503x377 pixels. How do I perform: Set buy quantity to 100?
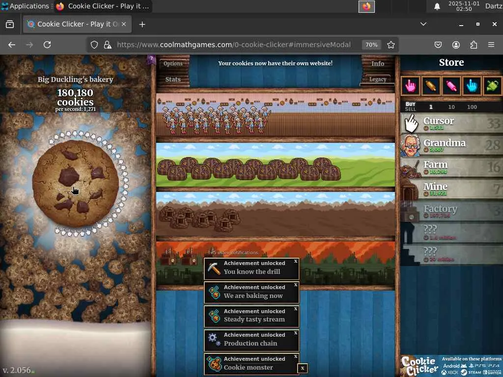point(472,107)
